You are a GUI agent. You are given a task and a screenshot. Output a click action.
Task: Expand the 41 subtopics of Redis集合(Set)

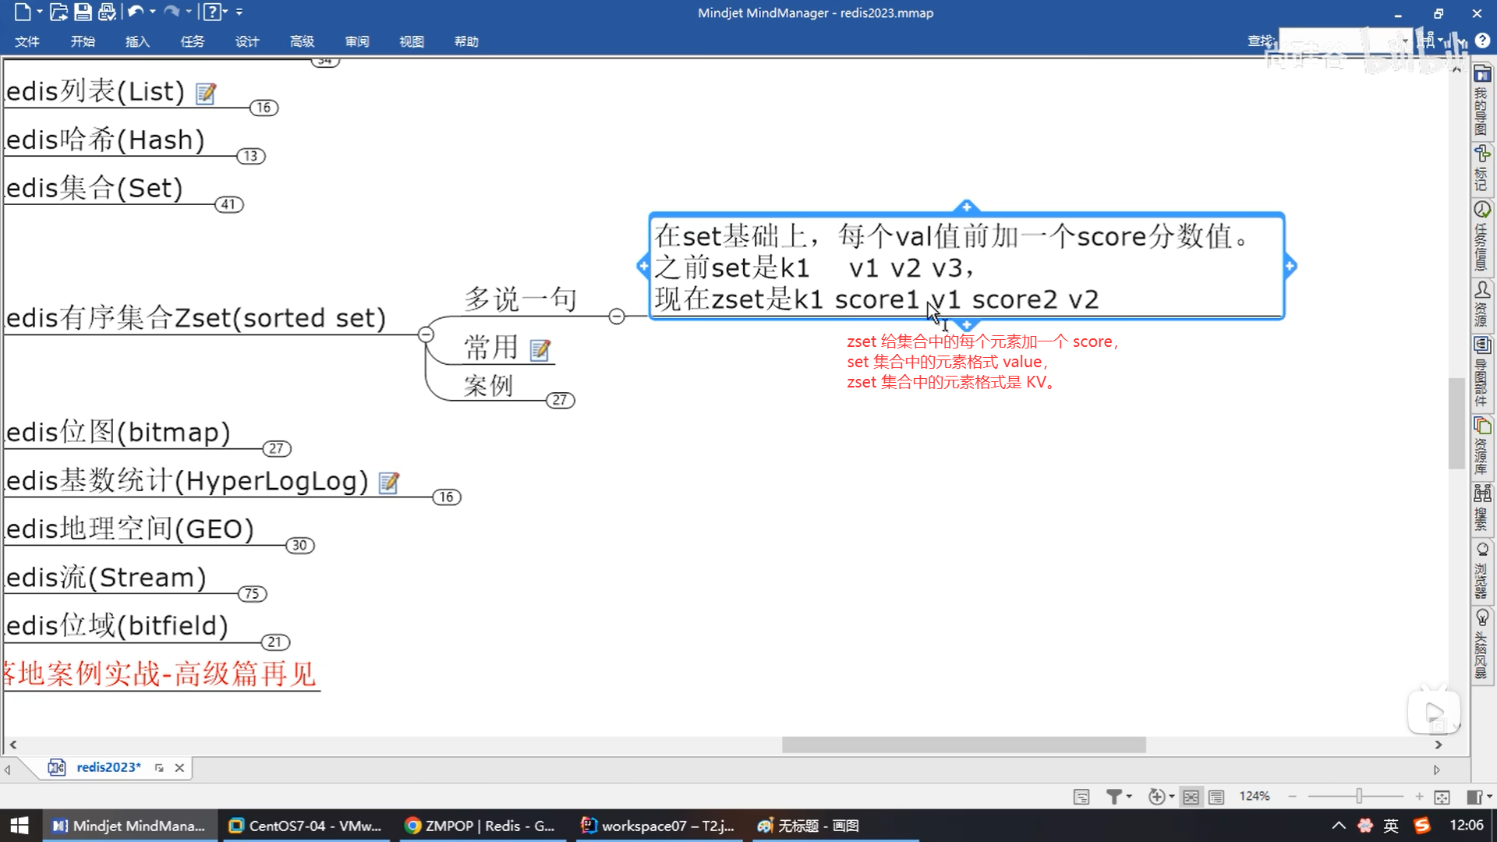(228, 204)
